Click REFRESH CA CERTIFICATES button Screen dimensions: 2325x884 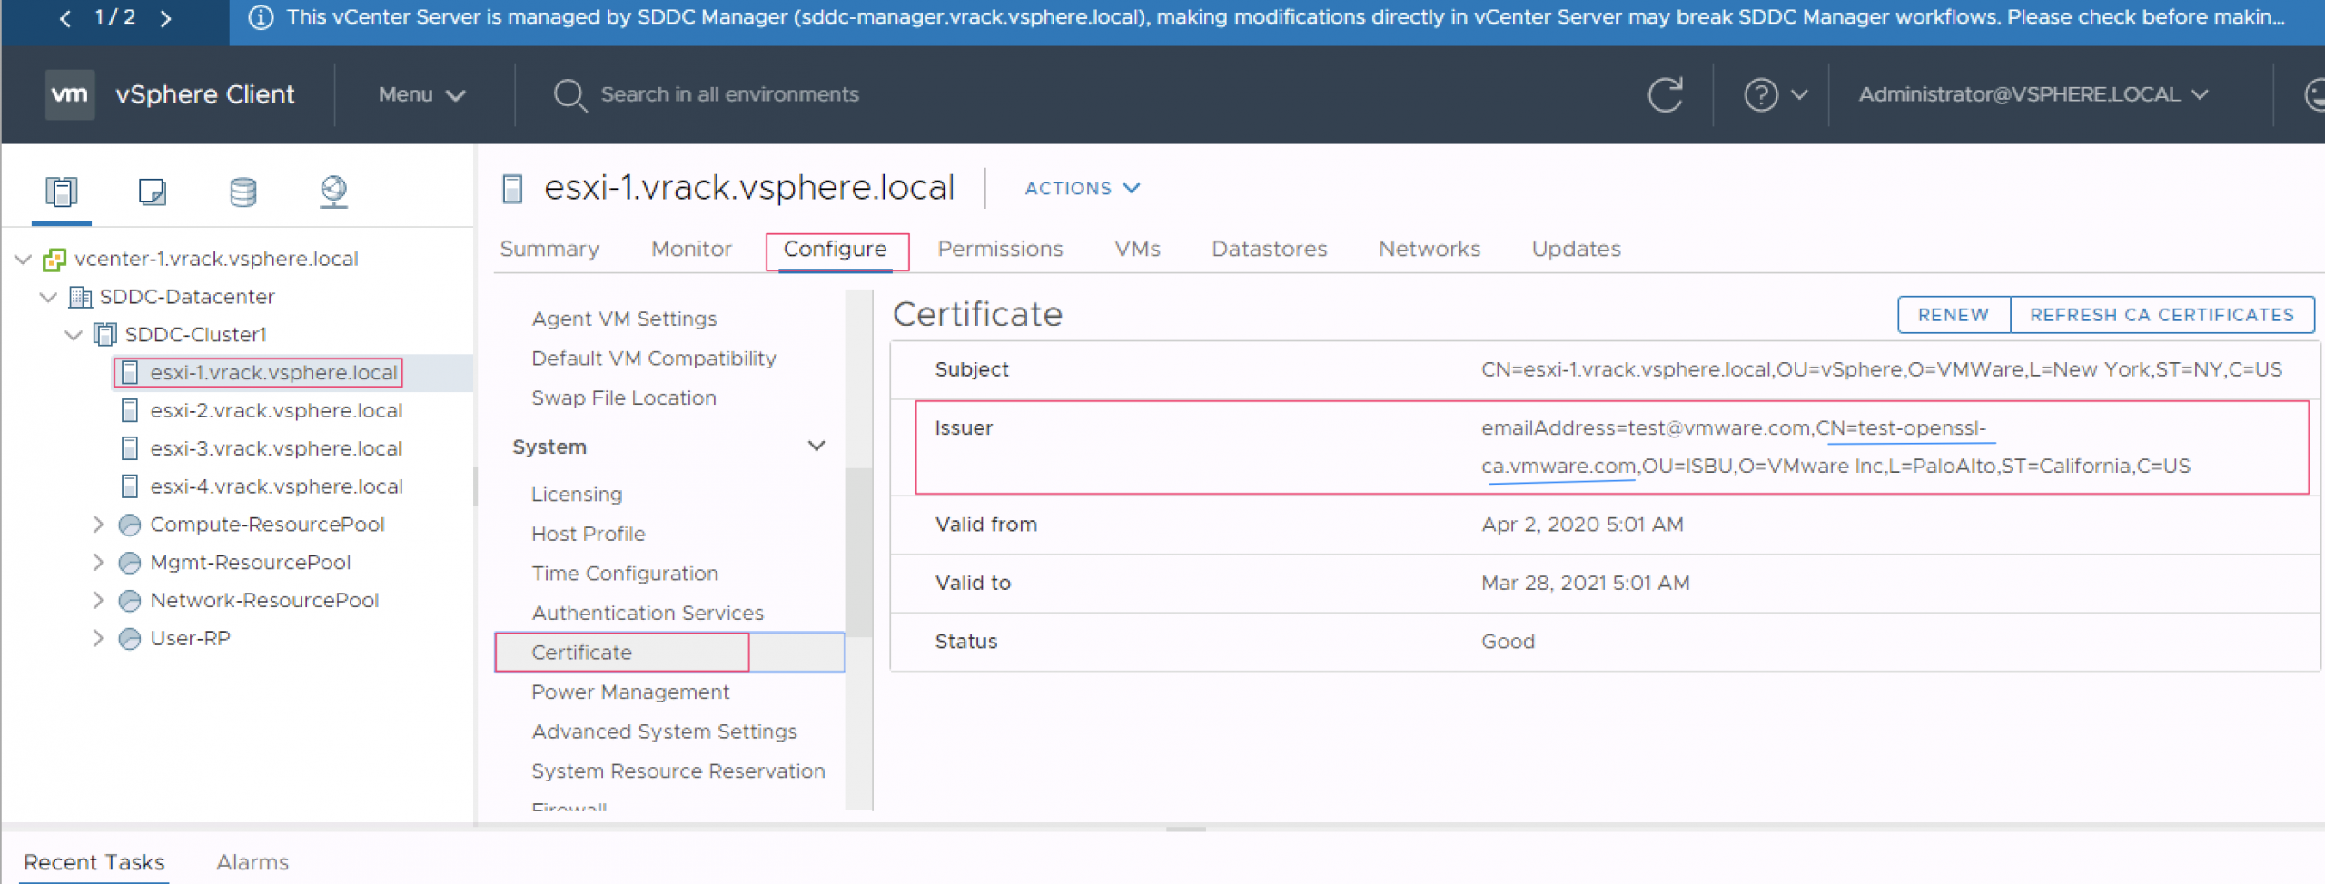pyautogui.click(x=2162, y=315)
